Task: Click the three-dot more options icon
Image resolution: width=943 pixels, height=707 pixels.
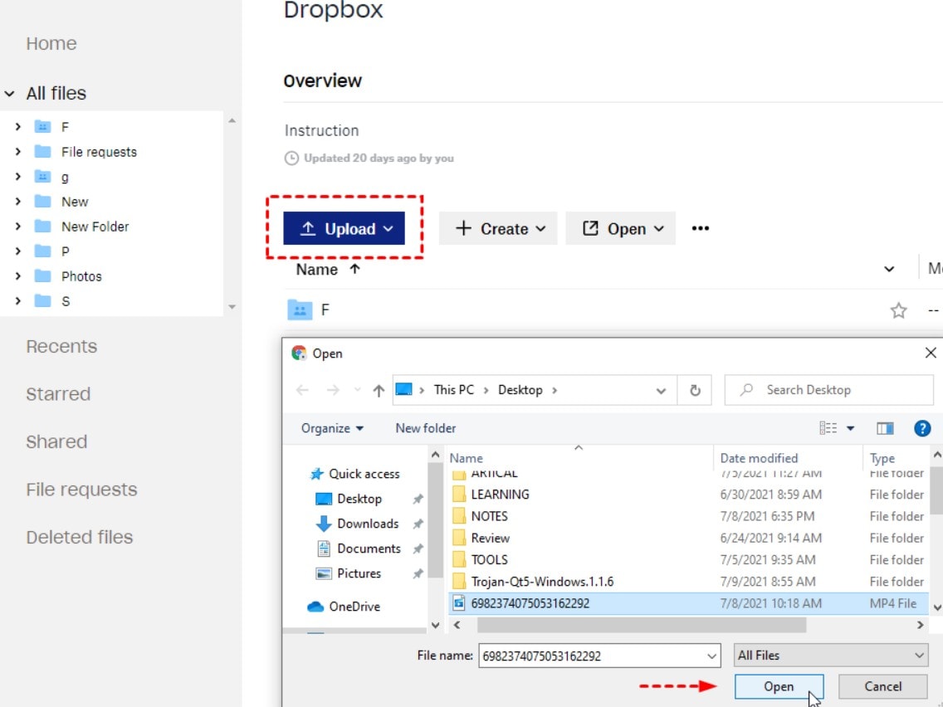Action: tap(700, 228)
